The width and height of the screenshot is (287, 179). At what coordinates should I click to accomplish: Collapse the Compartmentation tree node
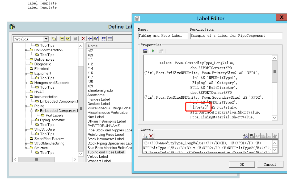tap(26, 50)
